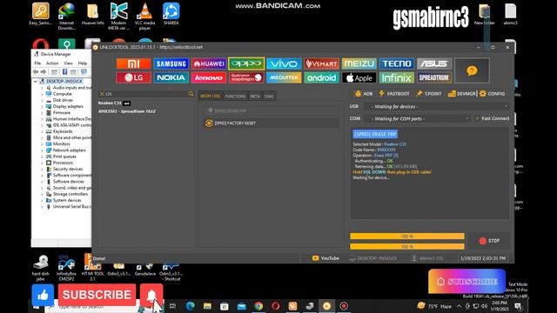This screenshot has height=313, width=557.
Task: Switch to the META tab
Action: [x=255, y=96]
